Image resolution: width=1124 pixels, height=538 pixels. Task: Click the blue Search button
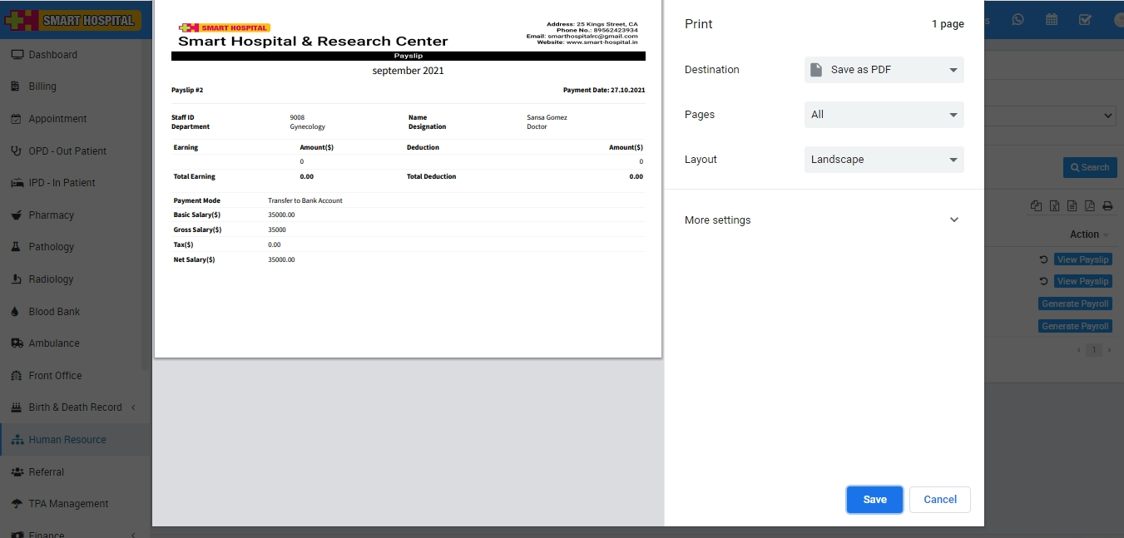[1089, 167]
